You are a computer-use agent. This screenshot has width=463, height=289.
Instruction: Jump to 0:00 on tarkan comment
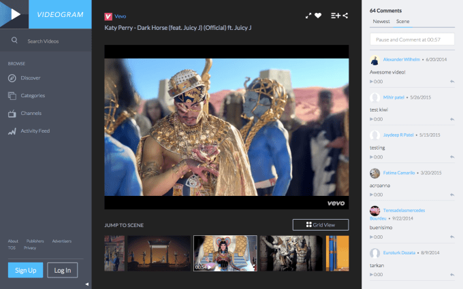(376, 275)
